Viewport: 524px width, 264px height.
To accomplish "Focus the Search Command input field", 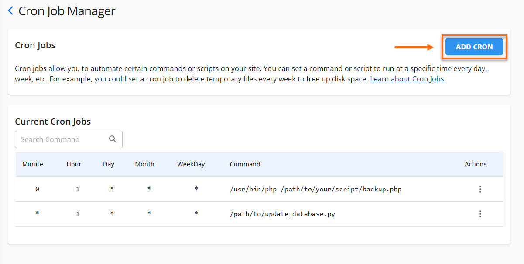I will [x=61, y=139].
